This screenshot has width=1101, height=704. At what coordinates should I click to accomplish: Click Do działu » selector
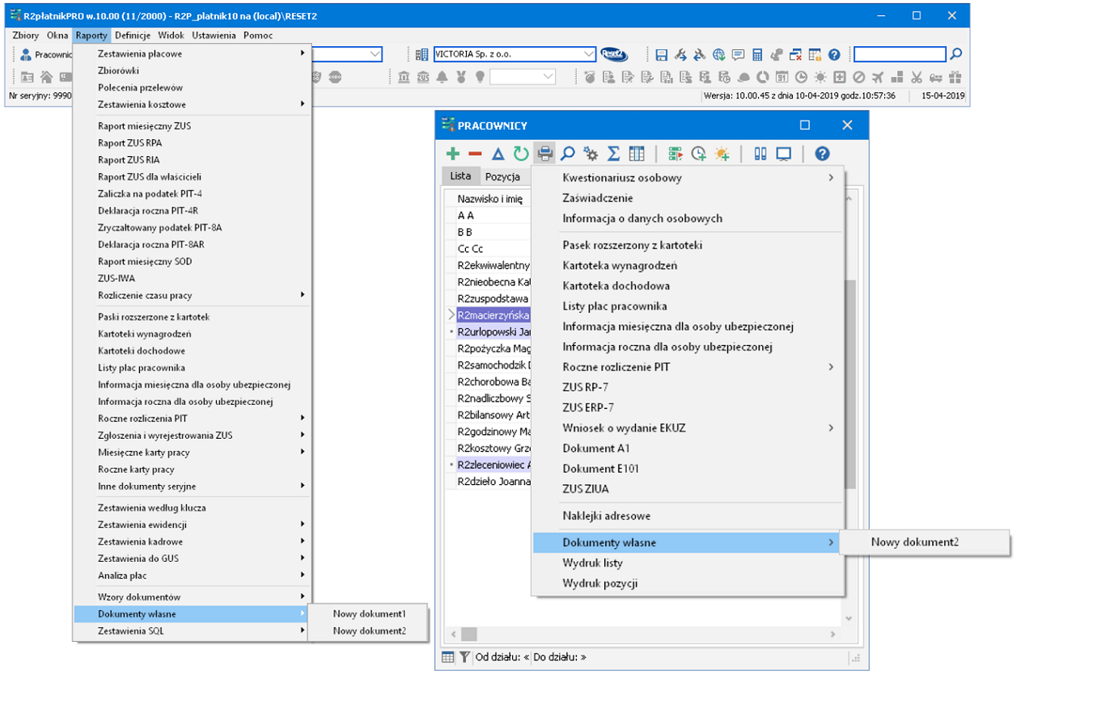point(560,657)
